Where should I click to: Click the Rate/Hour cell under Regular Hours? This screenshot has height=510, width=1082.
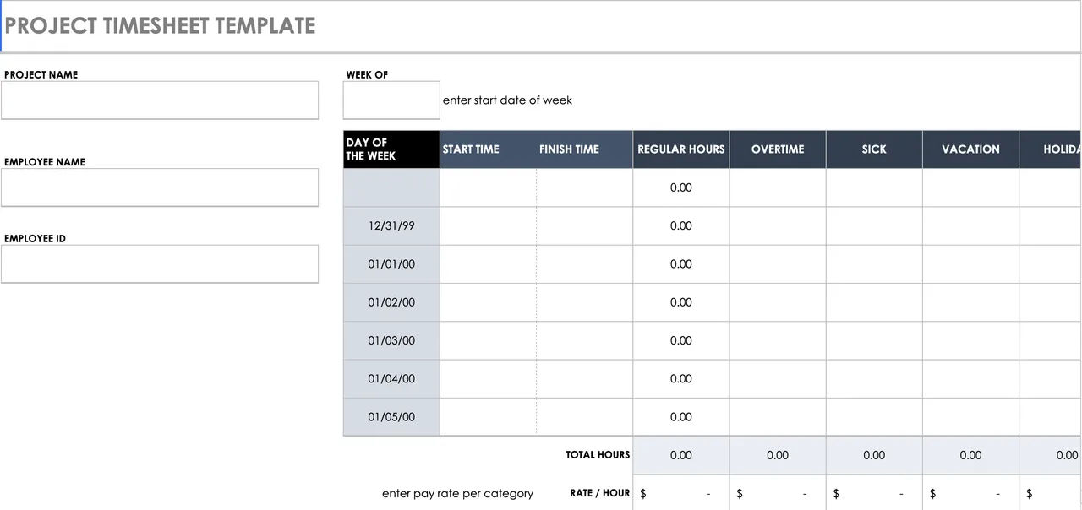[x=681, y=493]
